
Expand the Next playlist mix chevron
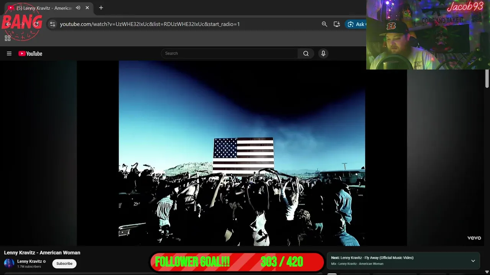[473, 261]
